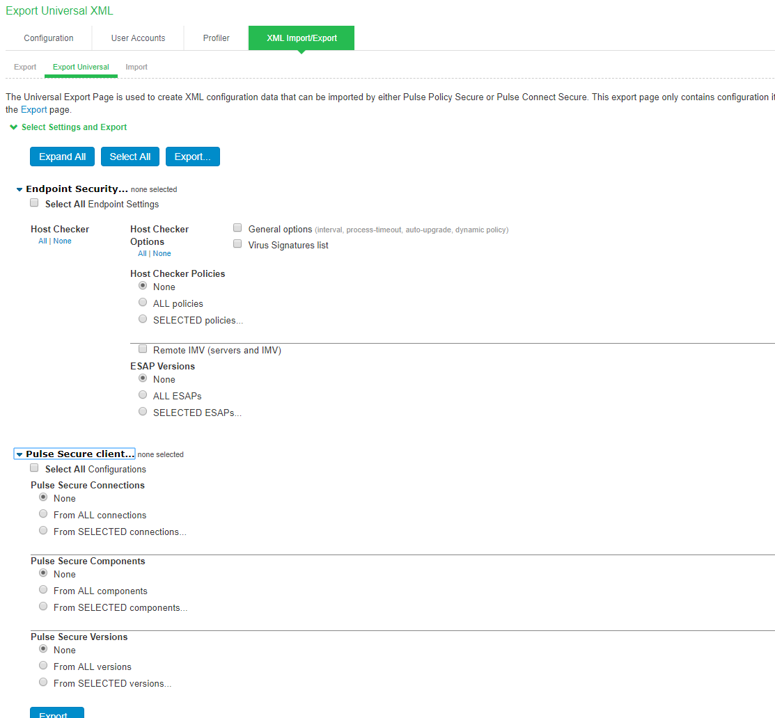Screen dimensions: 775x718
Task: Pick From SELECTED components...
Action: tap(43, 607)
